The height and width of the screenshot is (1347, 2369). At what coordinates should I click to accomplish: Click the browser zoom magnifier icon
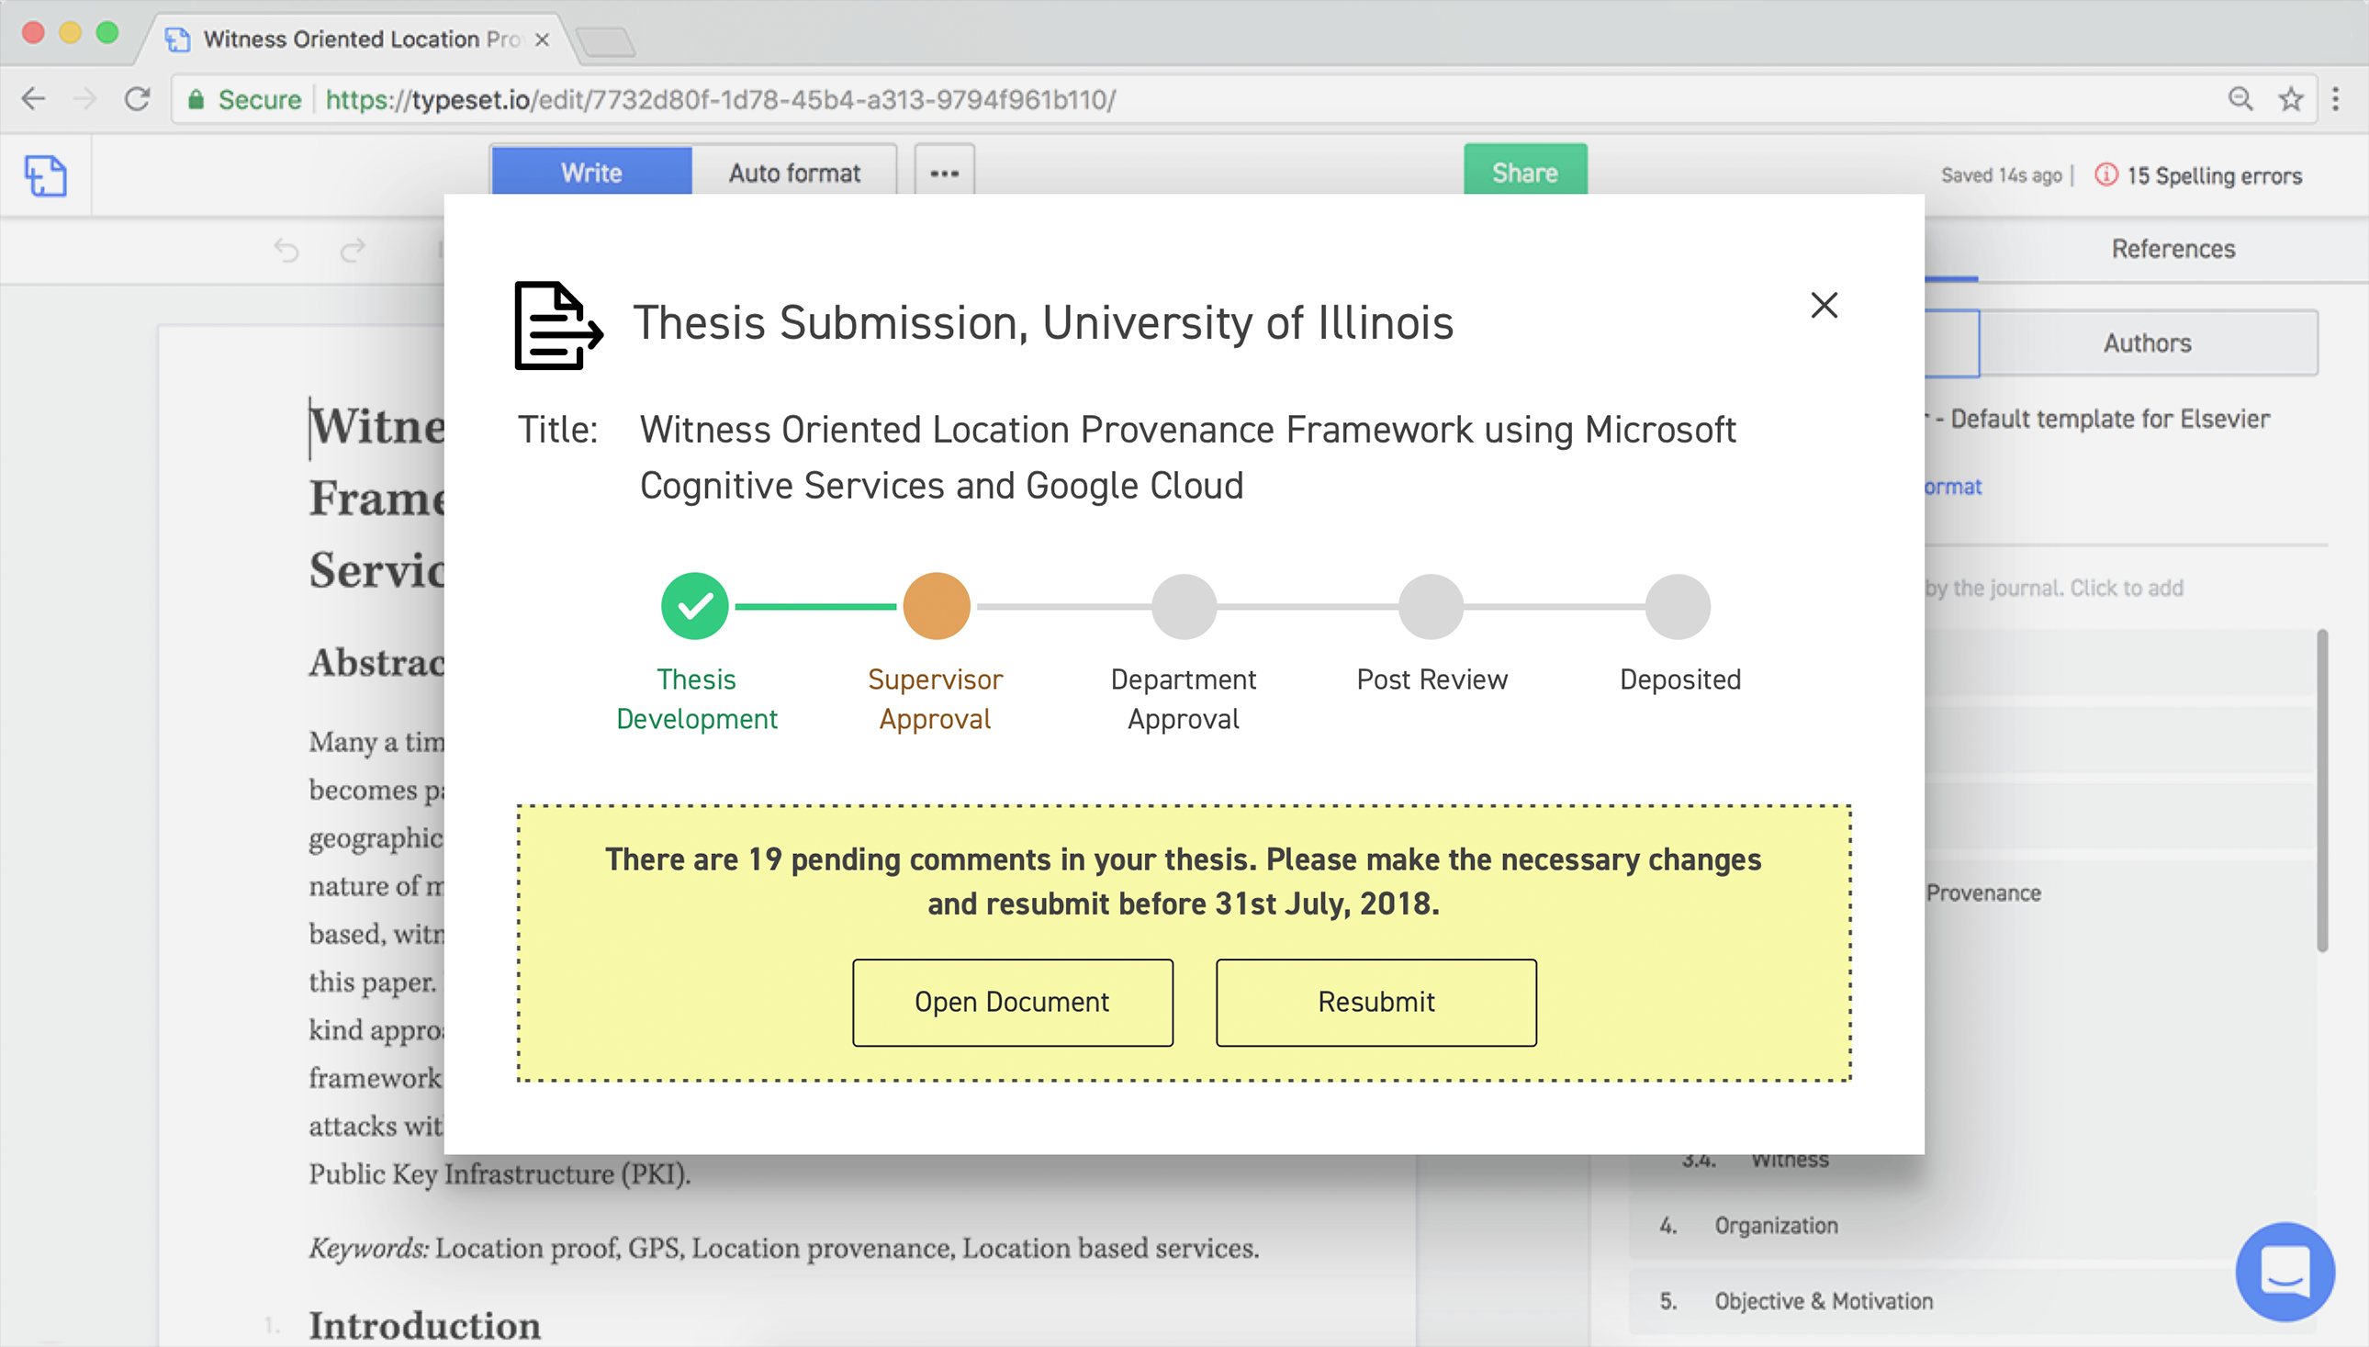pyautogui.click(x=2240, y=99)
